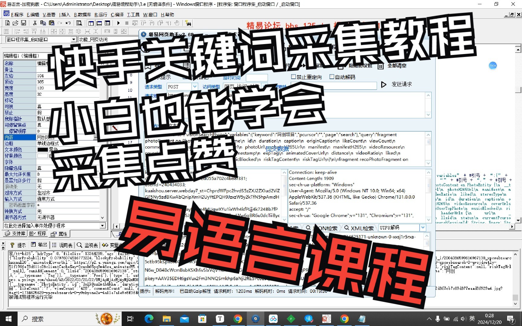Click the magnifier search-in-document toolbar icon
The width and height of the screenshot is (522, 326).
pos(79,23)
